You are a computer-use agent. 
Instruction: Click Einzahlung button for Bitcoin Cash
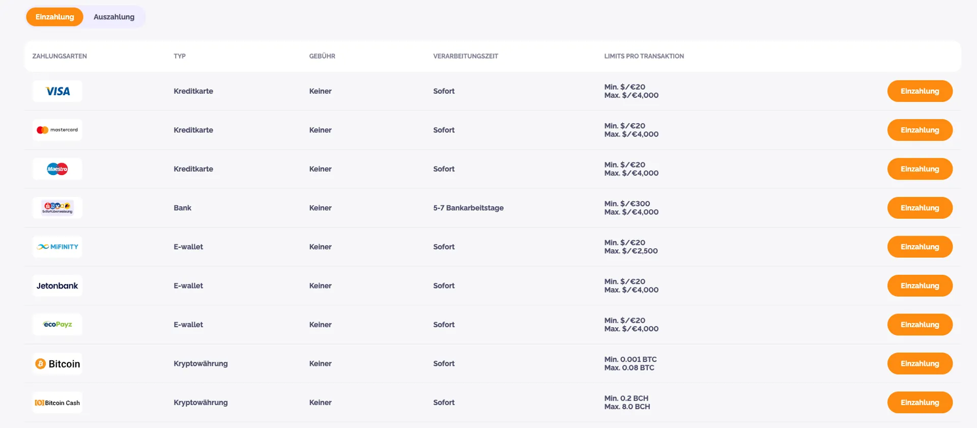coord(919,403)
